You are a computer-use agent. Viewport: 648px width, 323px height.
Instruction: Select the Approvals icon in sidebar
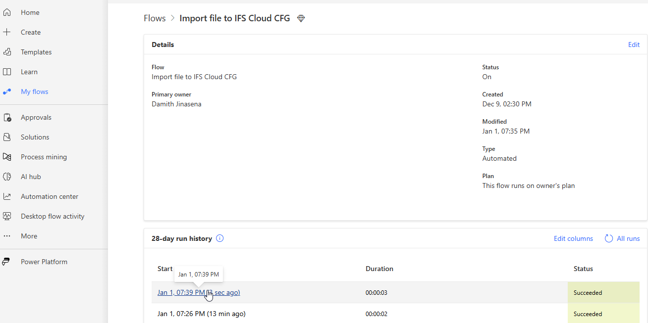(x=7, y=117)
